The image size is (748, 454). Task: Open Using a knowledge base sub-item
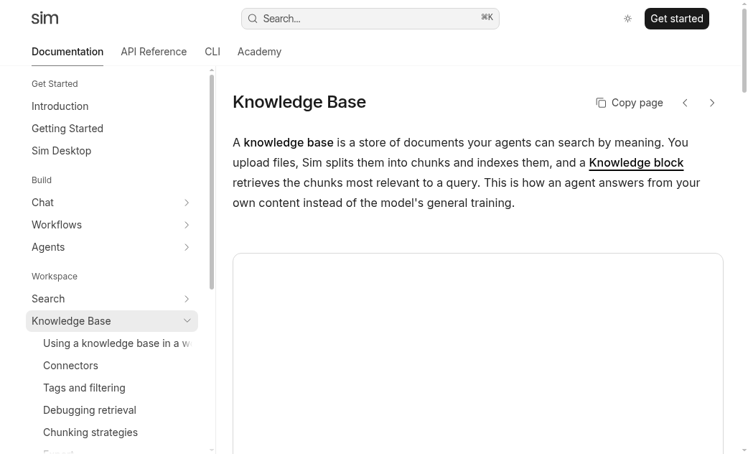point(117,343)
